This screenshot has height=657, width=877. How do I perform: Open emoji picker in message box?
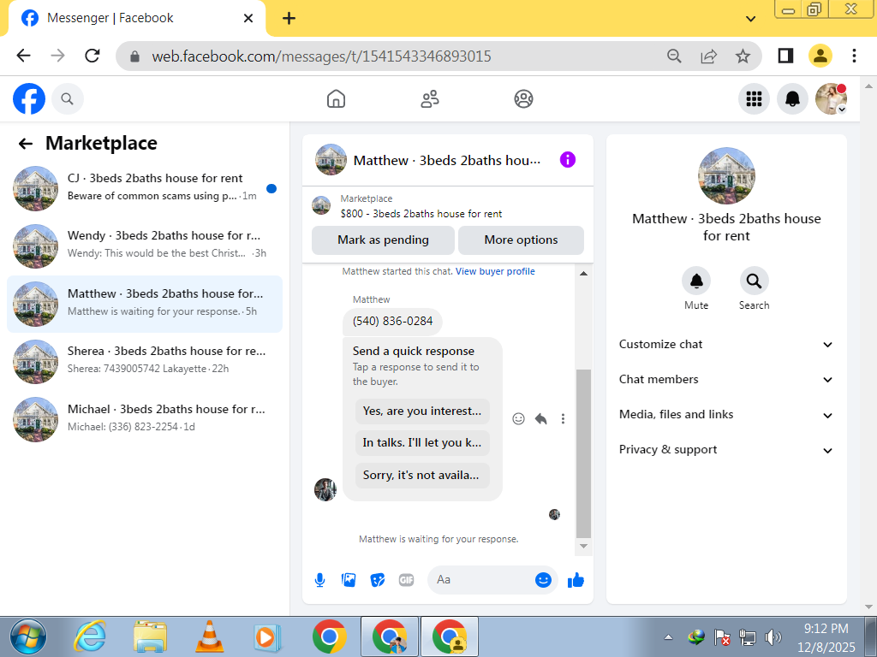pos(543,580)
